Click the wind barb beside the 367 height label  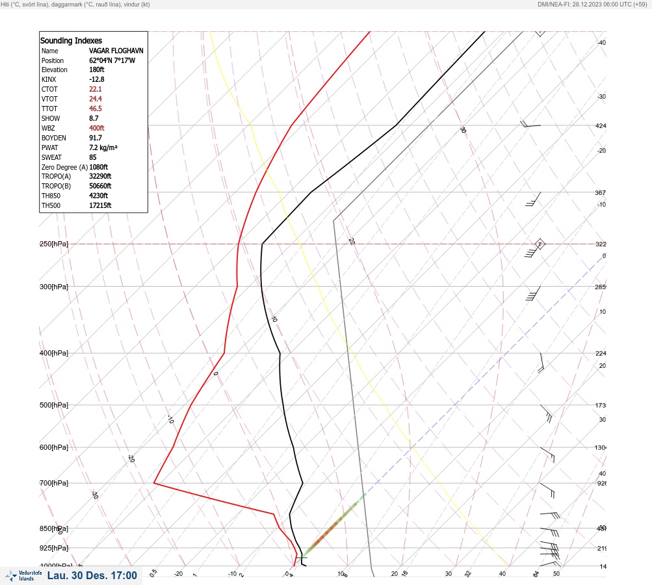click(x=533, y=199)
